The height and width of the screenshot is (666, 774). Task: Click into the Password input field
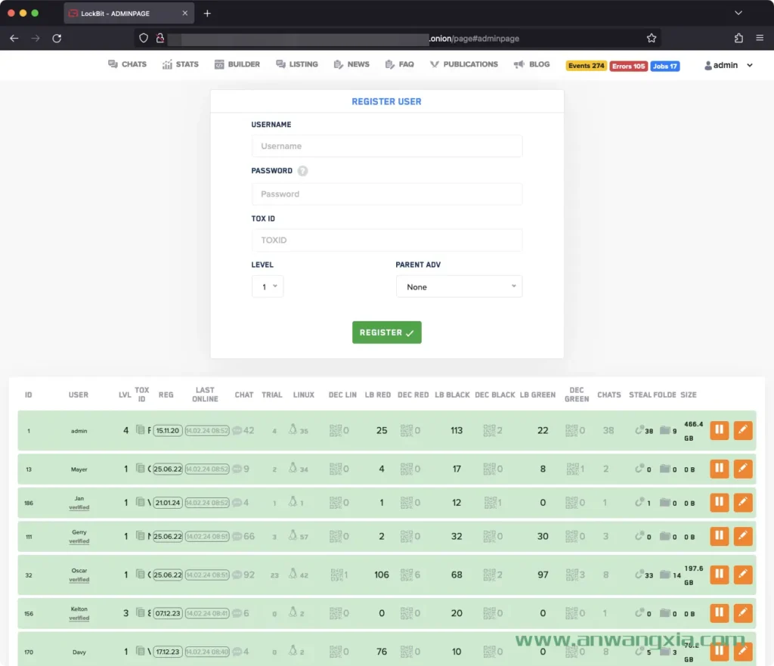[x=387, y=194]
